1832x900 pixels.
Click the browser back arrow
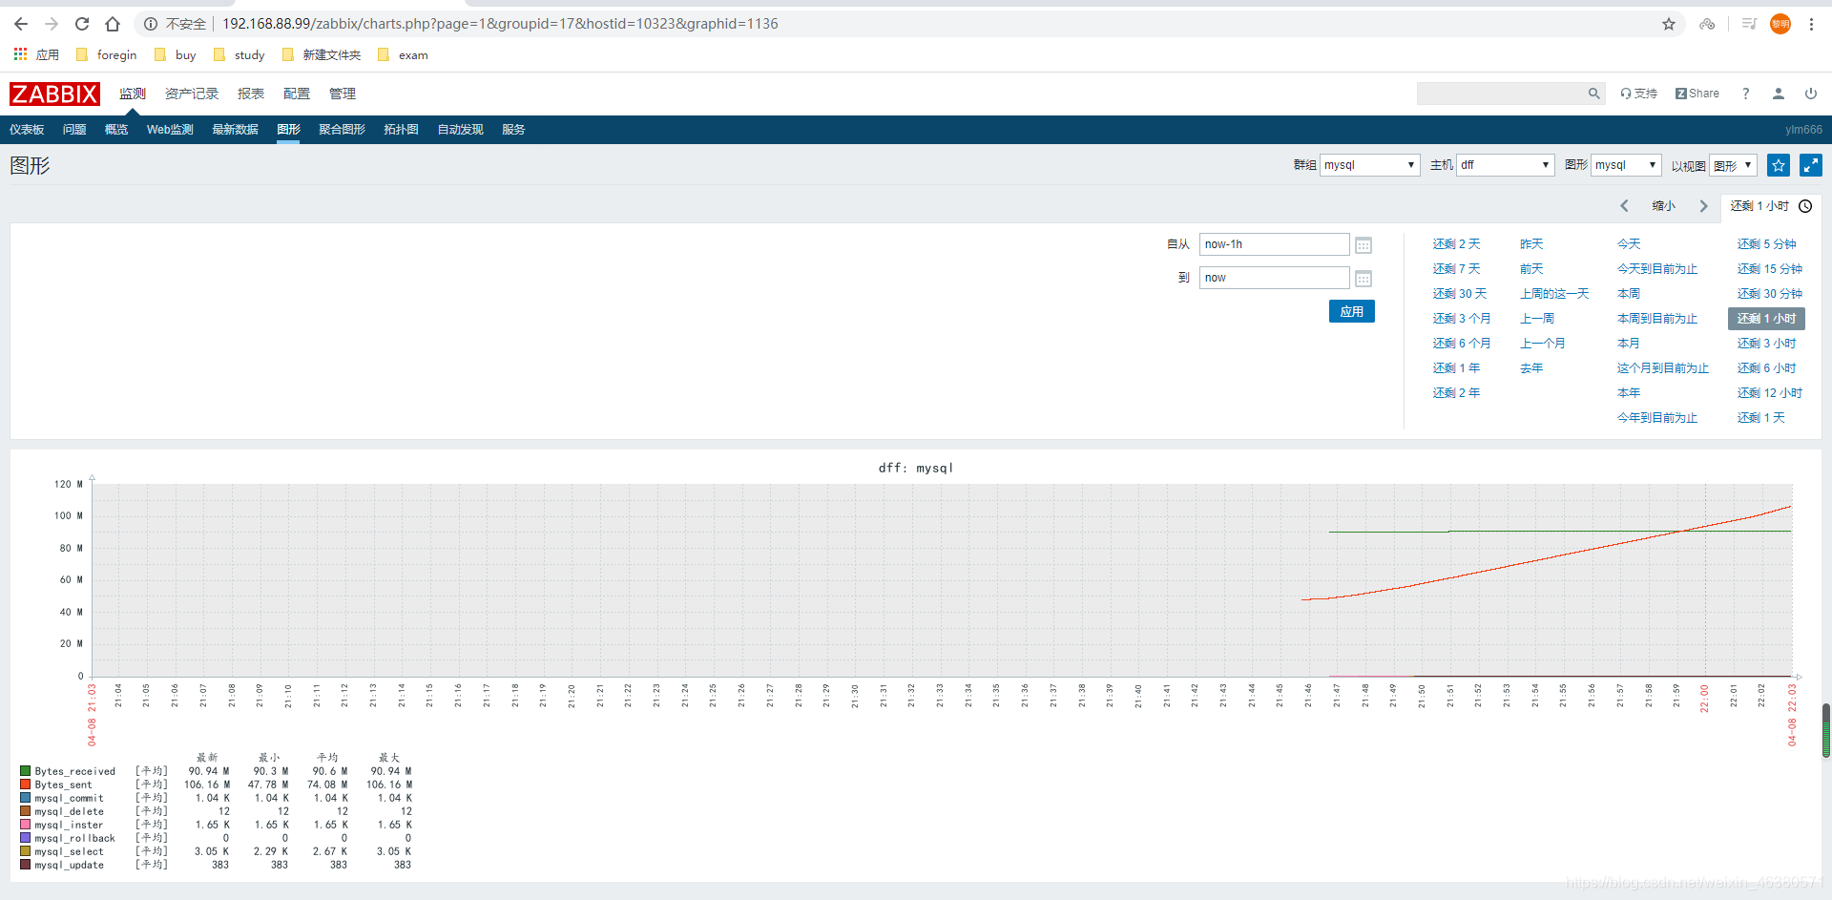point(21,24)
